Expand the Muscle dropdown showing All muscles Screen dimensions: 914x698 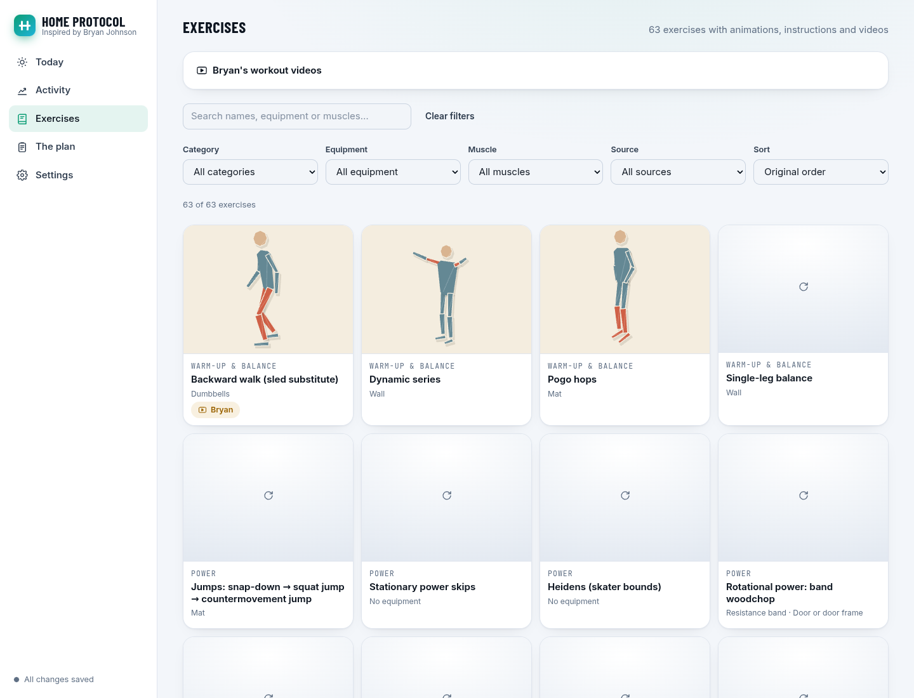536,172
